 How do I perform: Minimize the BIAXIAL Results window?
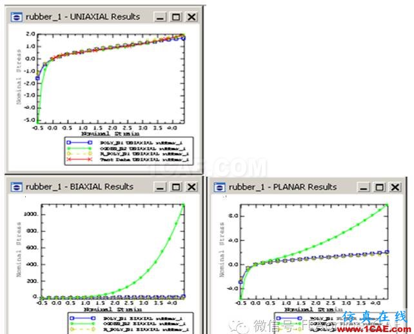(x=160, y=187)
